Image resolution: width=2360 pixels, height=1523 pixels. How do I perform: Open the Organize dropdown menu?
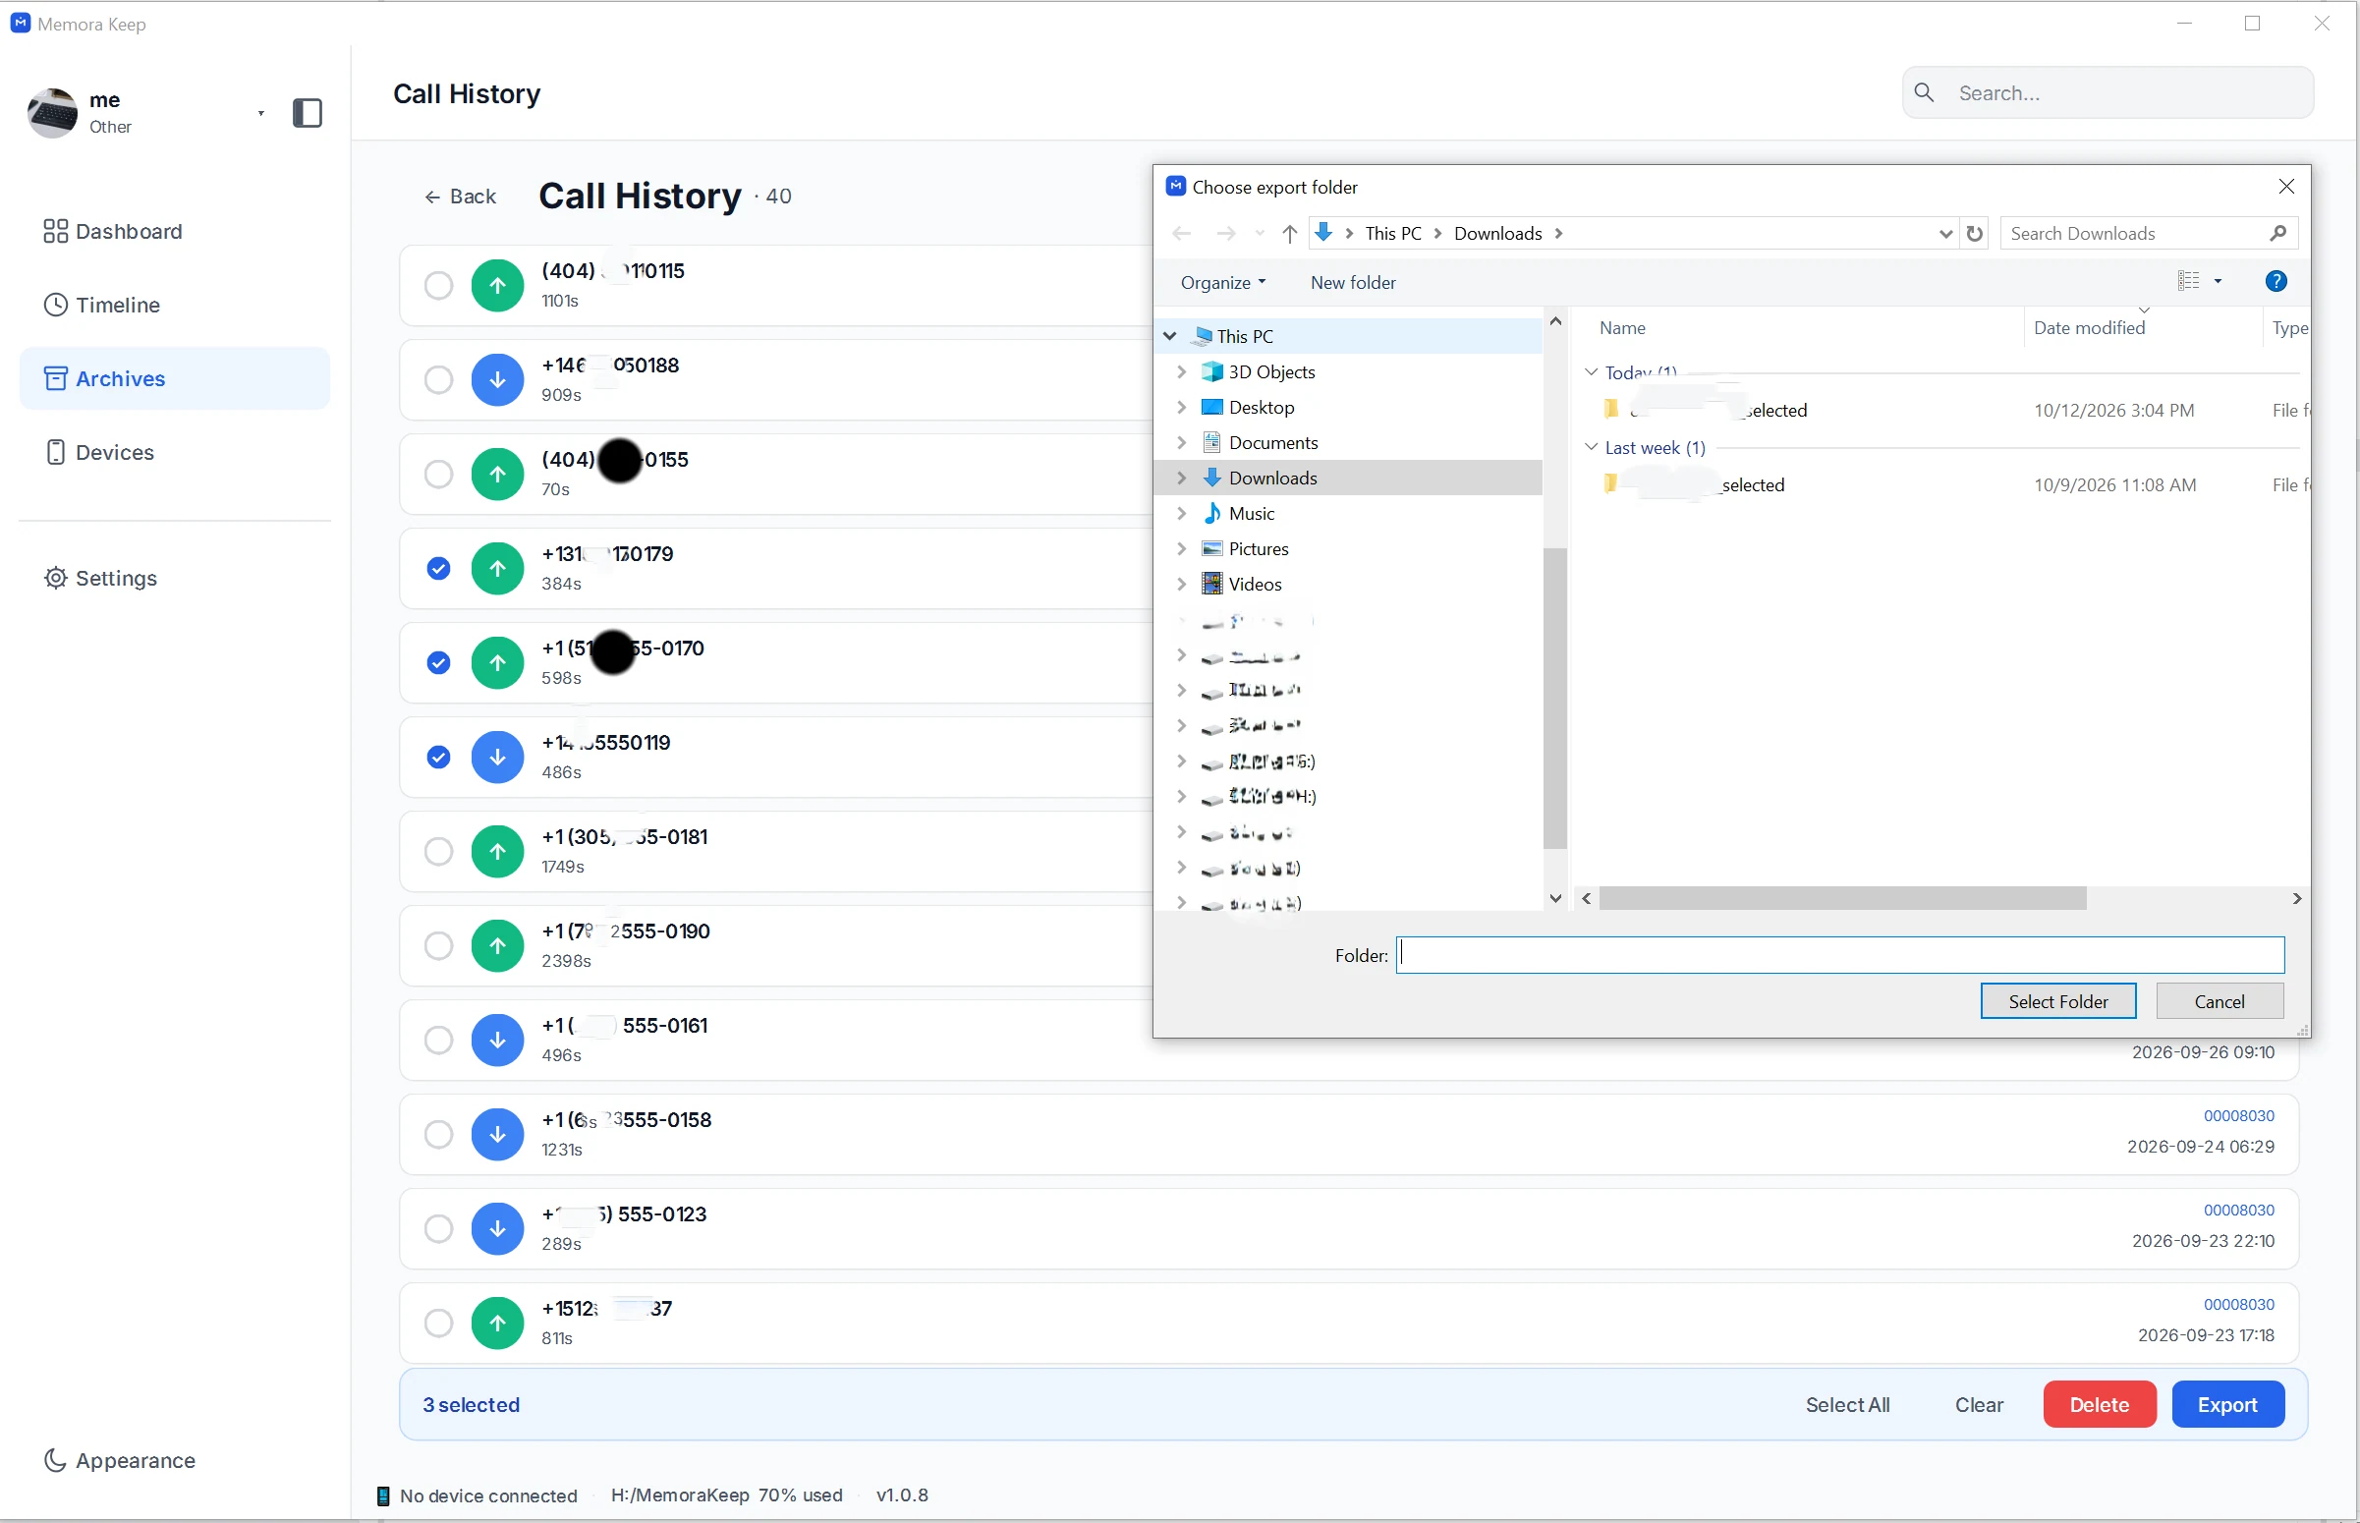click(x=1222, y=283)
